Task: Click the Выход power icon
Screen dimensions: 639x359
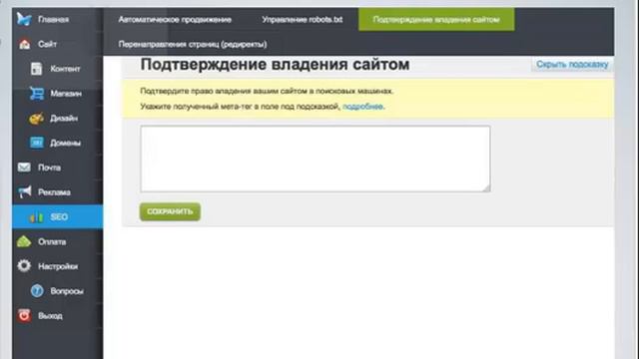Action: coord(24,315)
